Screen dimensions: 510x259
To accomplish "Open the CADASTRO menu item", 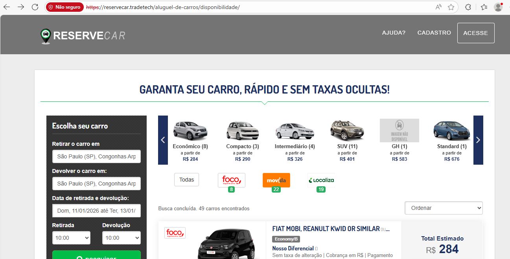I will 434,33.
